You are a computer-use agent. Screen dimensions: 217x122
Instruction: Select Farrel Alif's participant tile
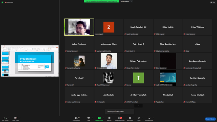click(79, 78)
